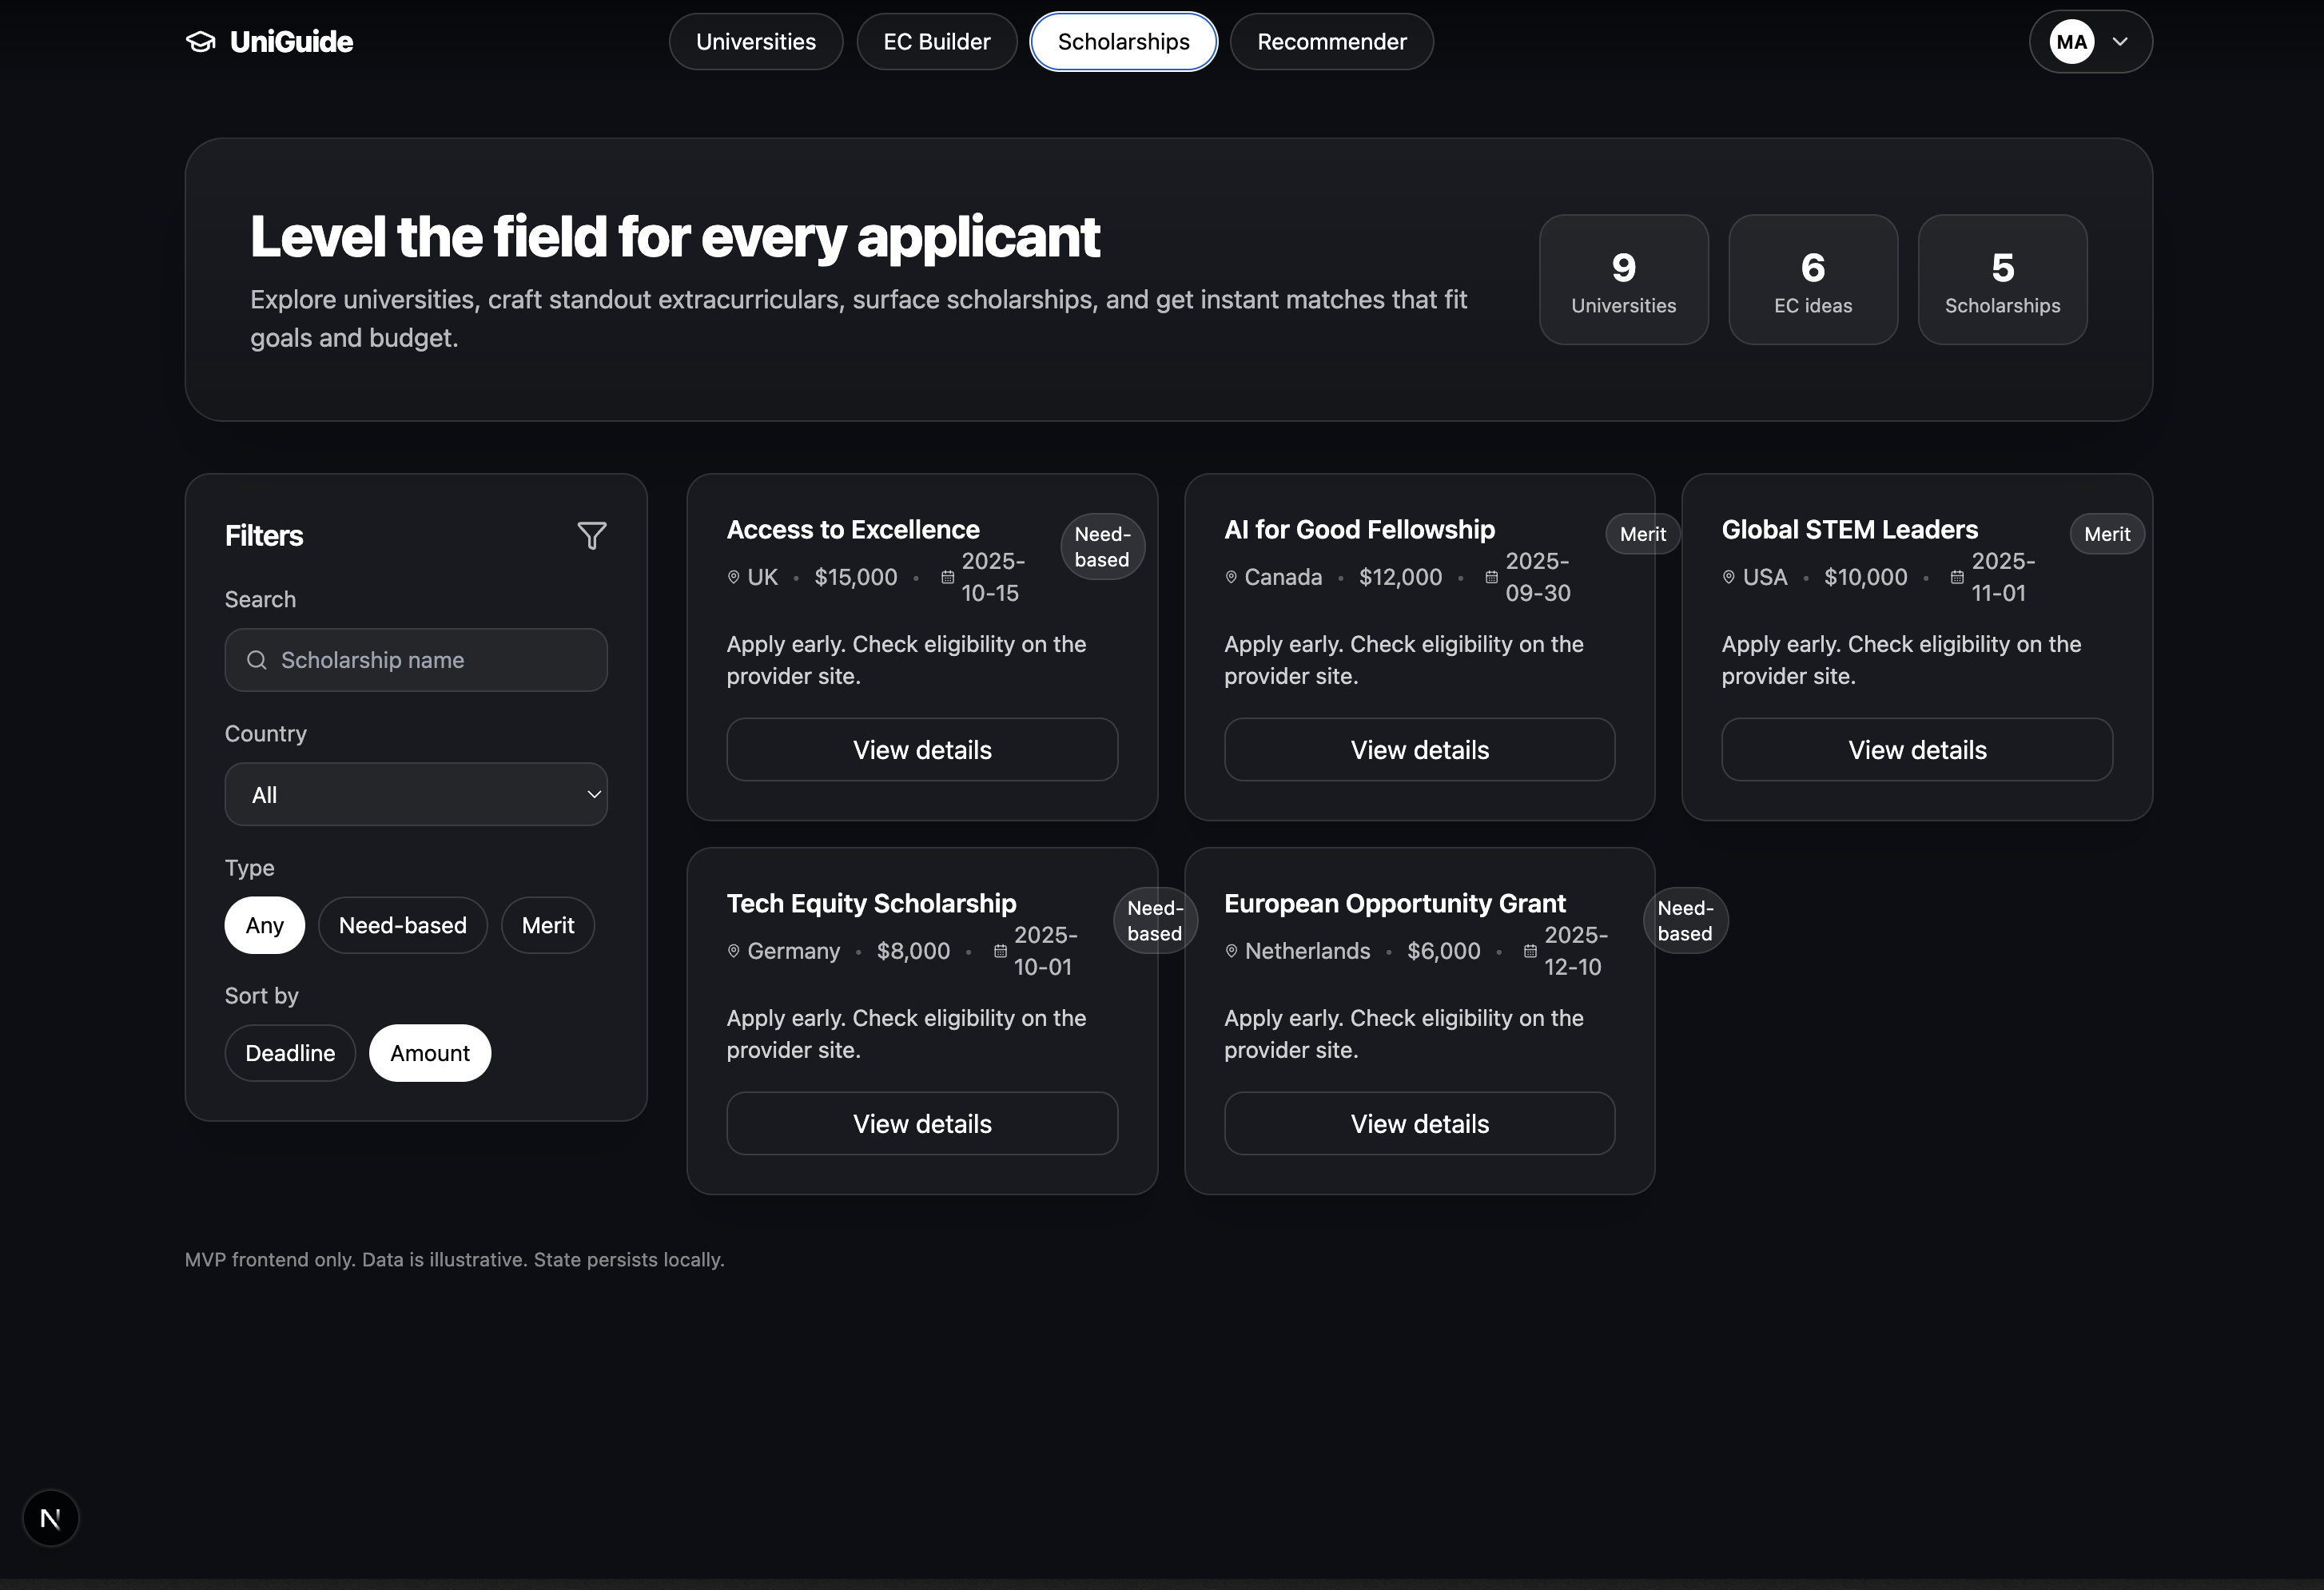Click the Next.js N badge icon
2324x1590 pixels.
50,1518
